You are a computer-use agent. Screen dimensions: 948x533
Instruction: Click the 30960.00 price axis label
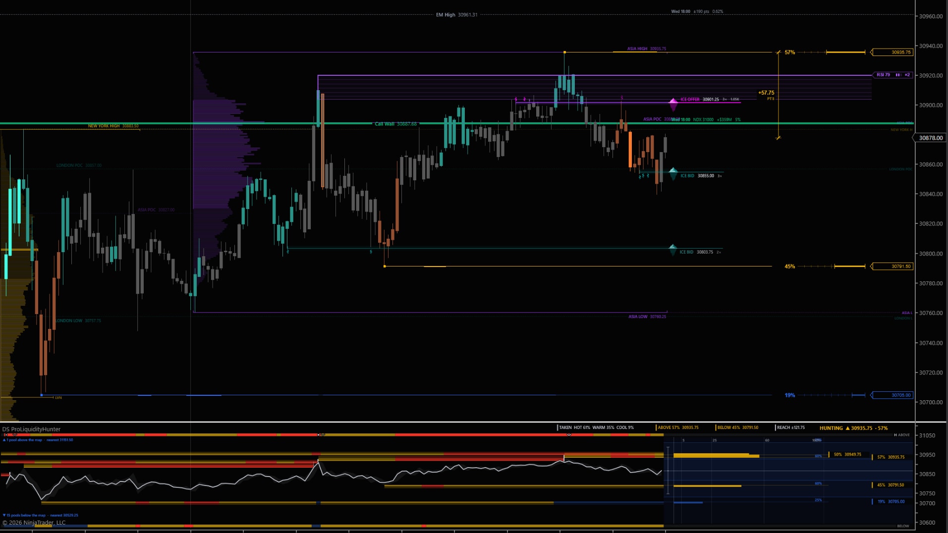pos(931,16)
